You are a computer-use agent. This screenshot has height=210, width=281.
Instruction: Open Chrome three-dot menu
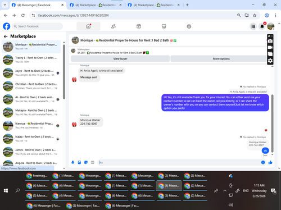tap(275, 15)
